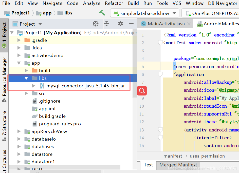Toggle the 1: Project side tab
Screen dimensions: 239x173
tap(4, 35)
